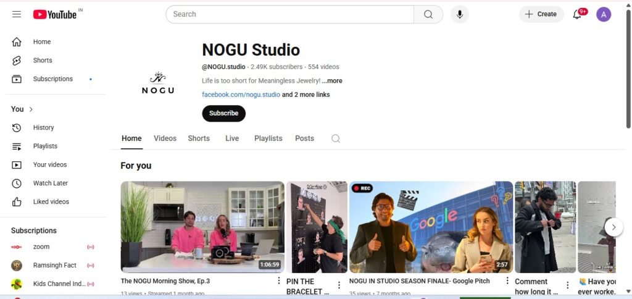
Task: Expand the You section chevron
Action: (31, 109)
